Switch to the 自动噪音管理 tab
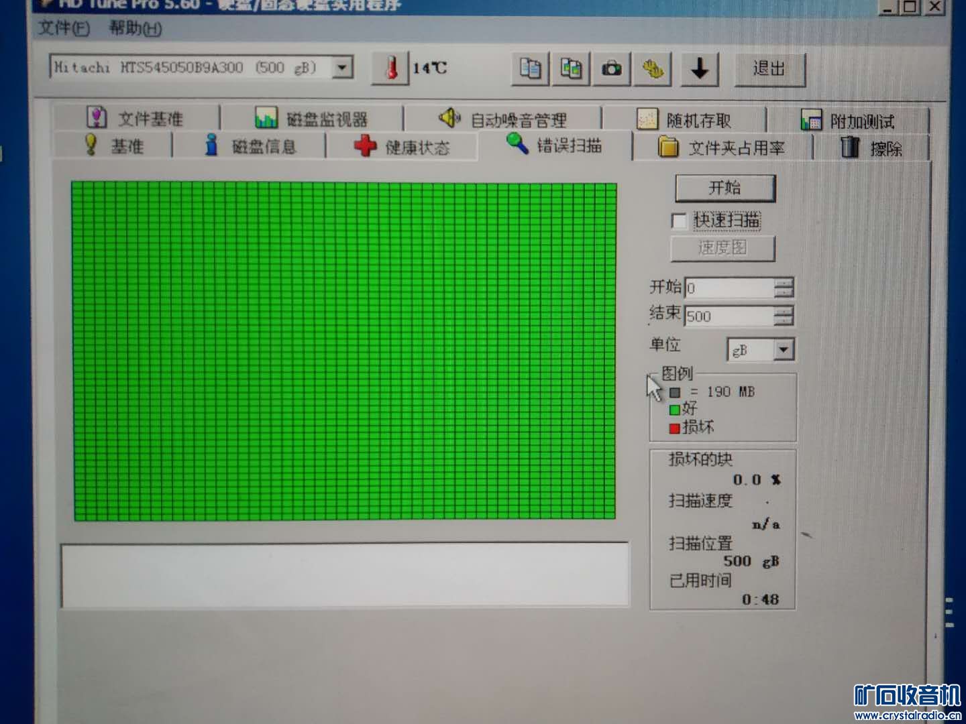This screenshot has width=966, height=724. (502, 120)
